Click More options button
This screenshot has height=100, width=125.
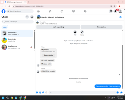coord(101,27)
